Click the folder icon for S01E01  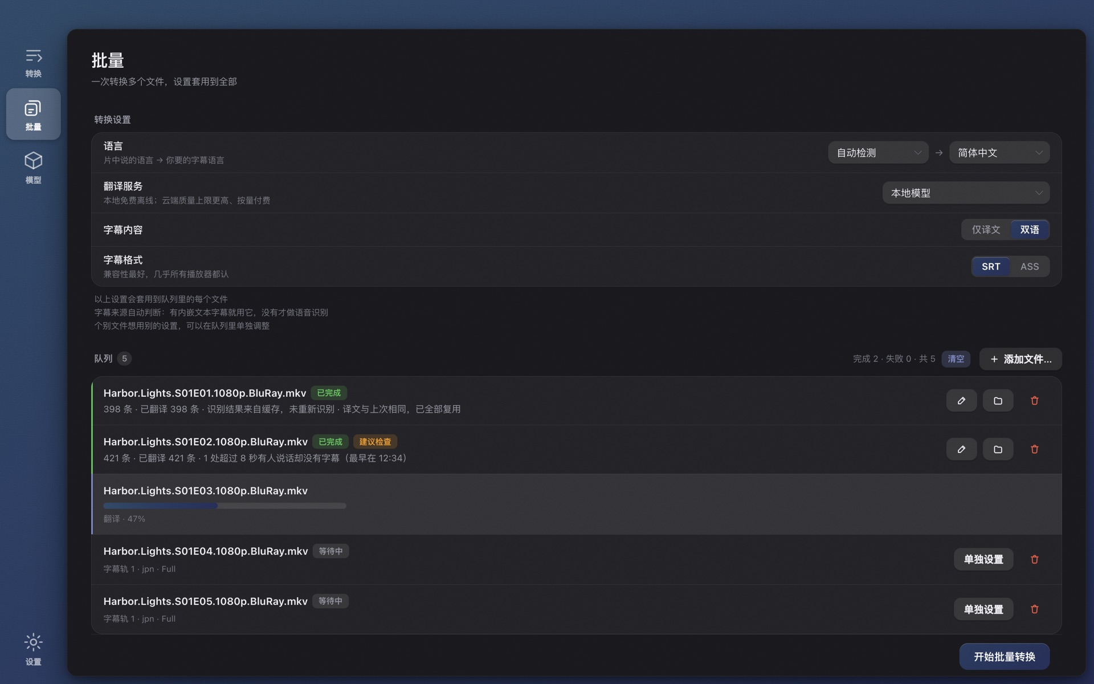(998, 401)
